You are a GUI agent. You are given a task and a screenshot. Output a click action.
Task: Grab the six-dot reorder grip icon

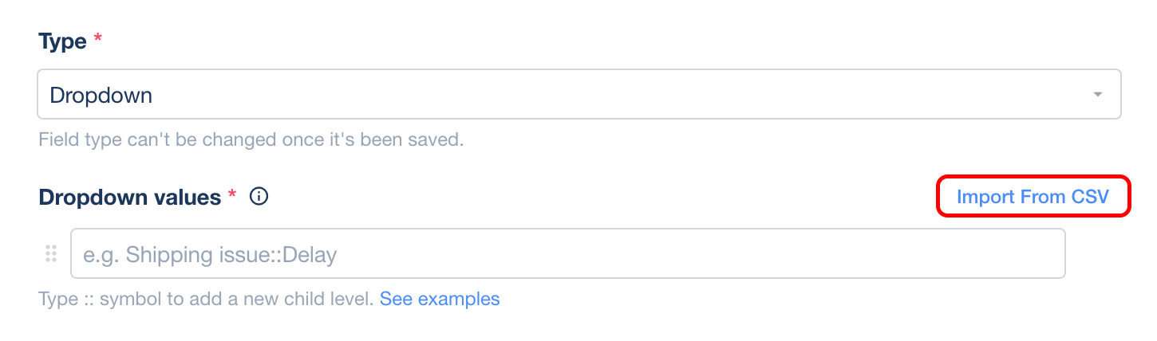click(x=51, y=254)
